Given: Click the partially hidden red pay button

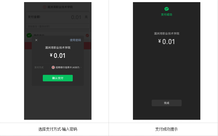Looking at the screenshot, I should (58, 46).
